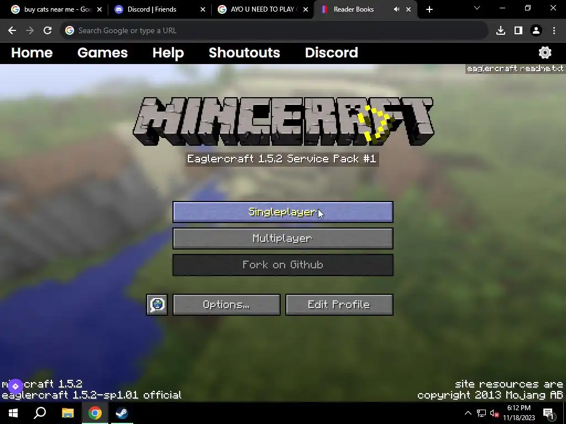Click 'eaglercraft 1.5.2-sp1.01 official' text
Screen dimensions: 566x424
click(91, 395)
